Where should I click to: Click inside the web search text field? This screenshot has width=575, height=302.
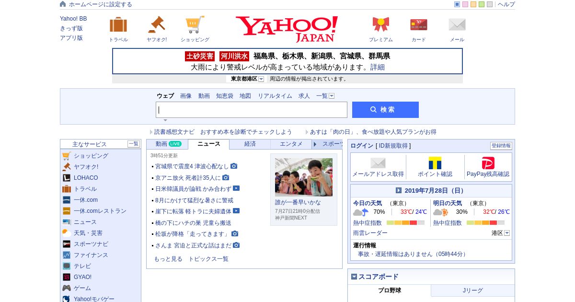tap(252, 110)
